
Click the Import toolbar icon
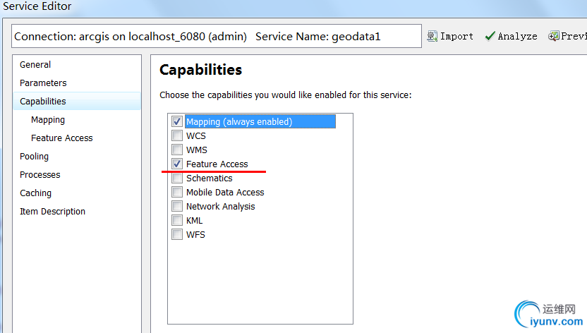432,36
